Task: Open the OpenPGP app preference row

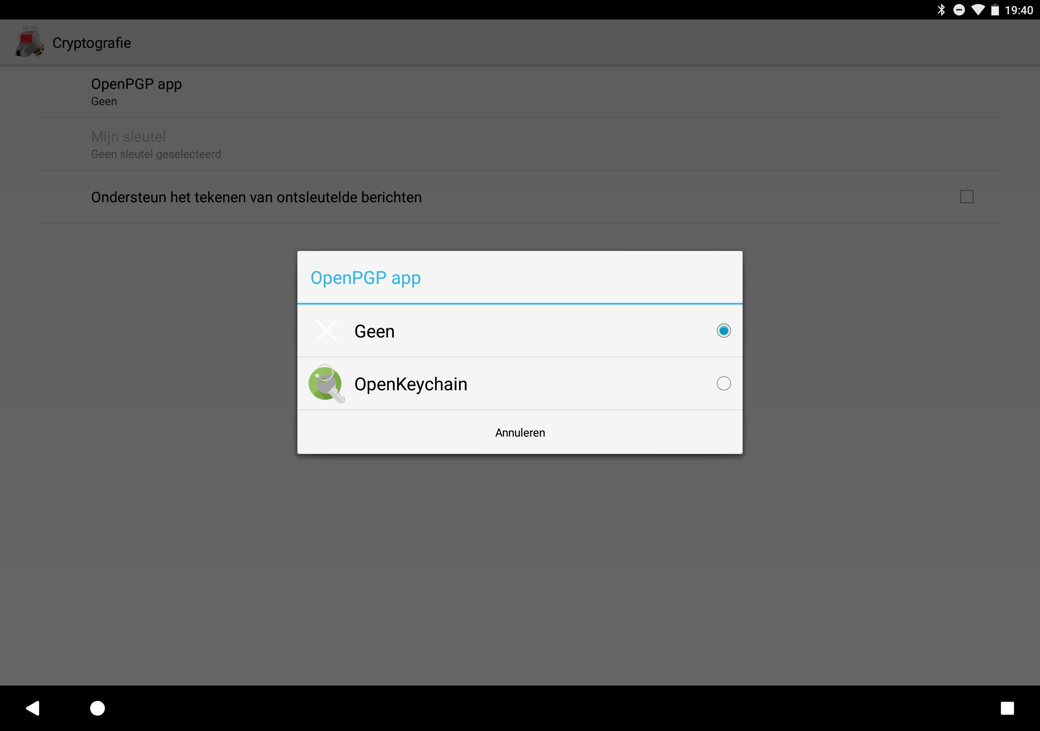Action: point(136,91)
